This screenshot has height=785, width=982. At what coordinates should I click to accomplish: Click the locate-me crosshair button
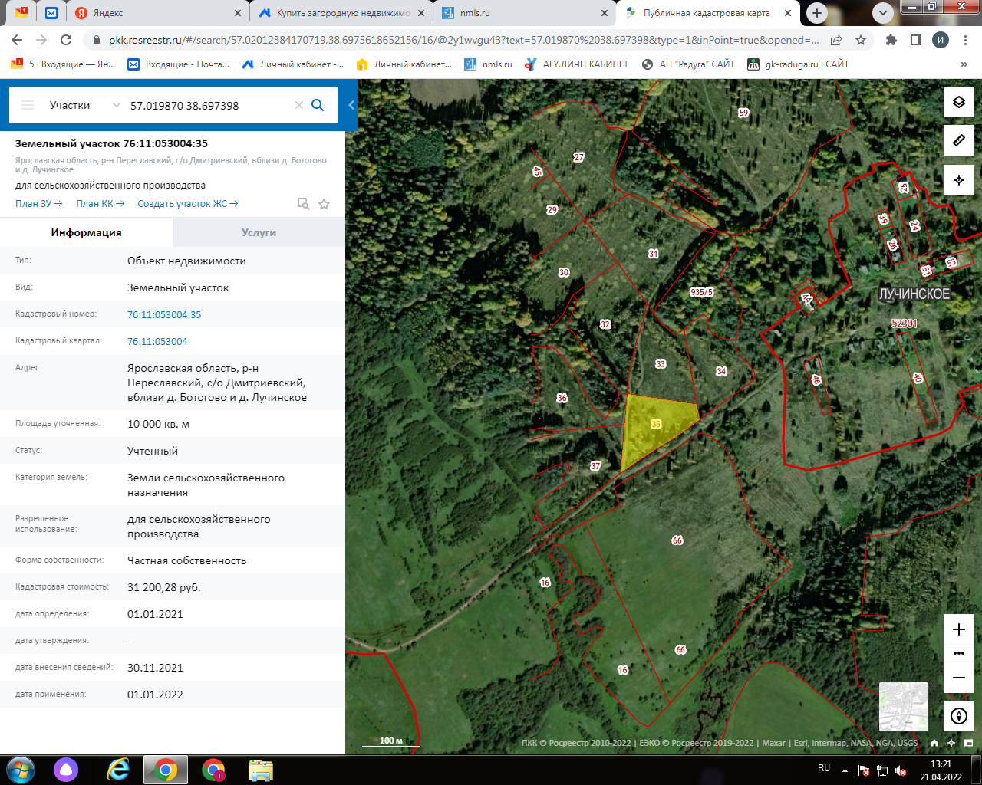coord(958,180)
